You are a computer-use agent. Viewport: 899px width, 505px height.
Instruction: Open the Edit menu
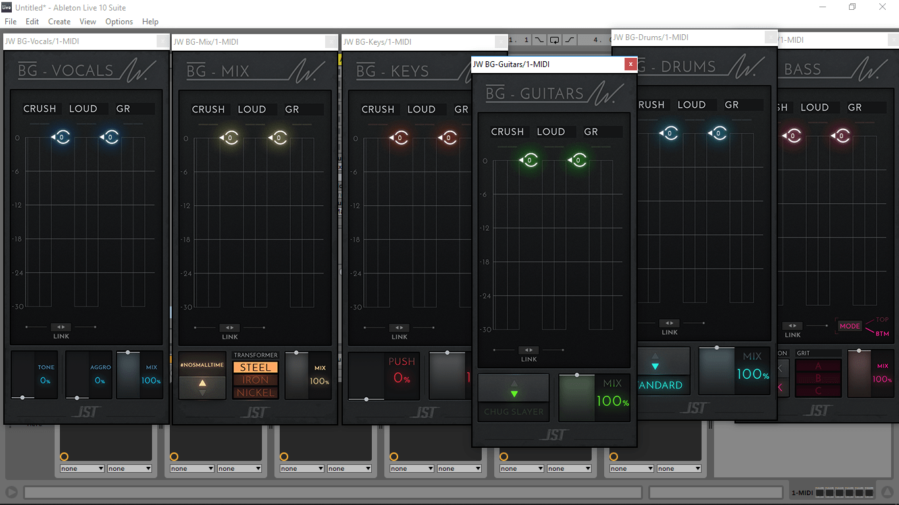[x=32, y=22]
